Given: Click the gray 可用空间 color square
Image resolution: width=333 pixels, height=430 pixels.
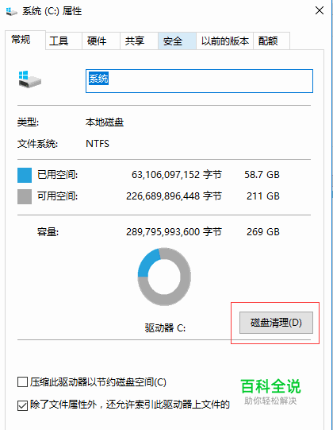Looking at the screenshot, I should click(x=25, y=196).
